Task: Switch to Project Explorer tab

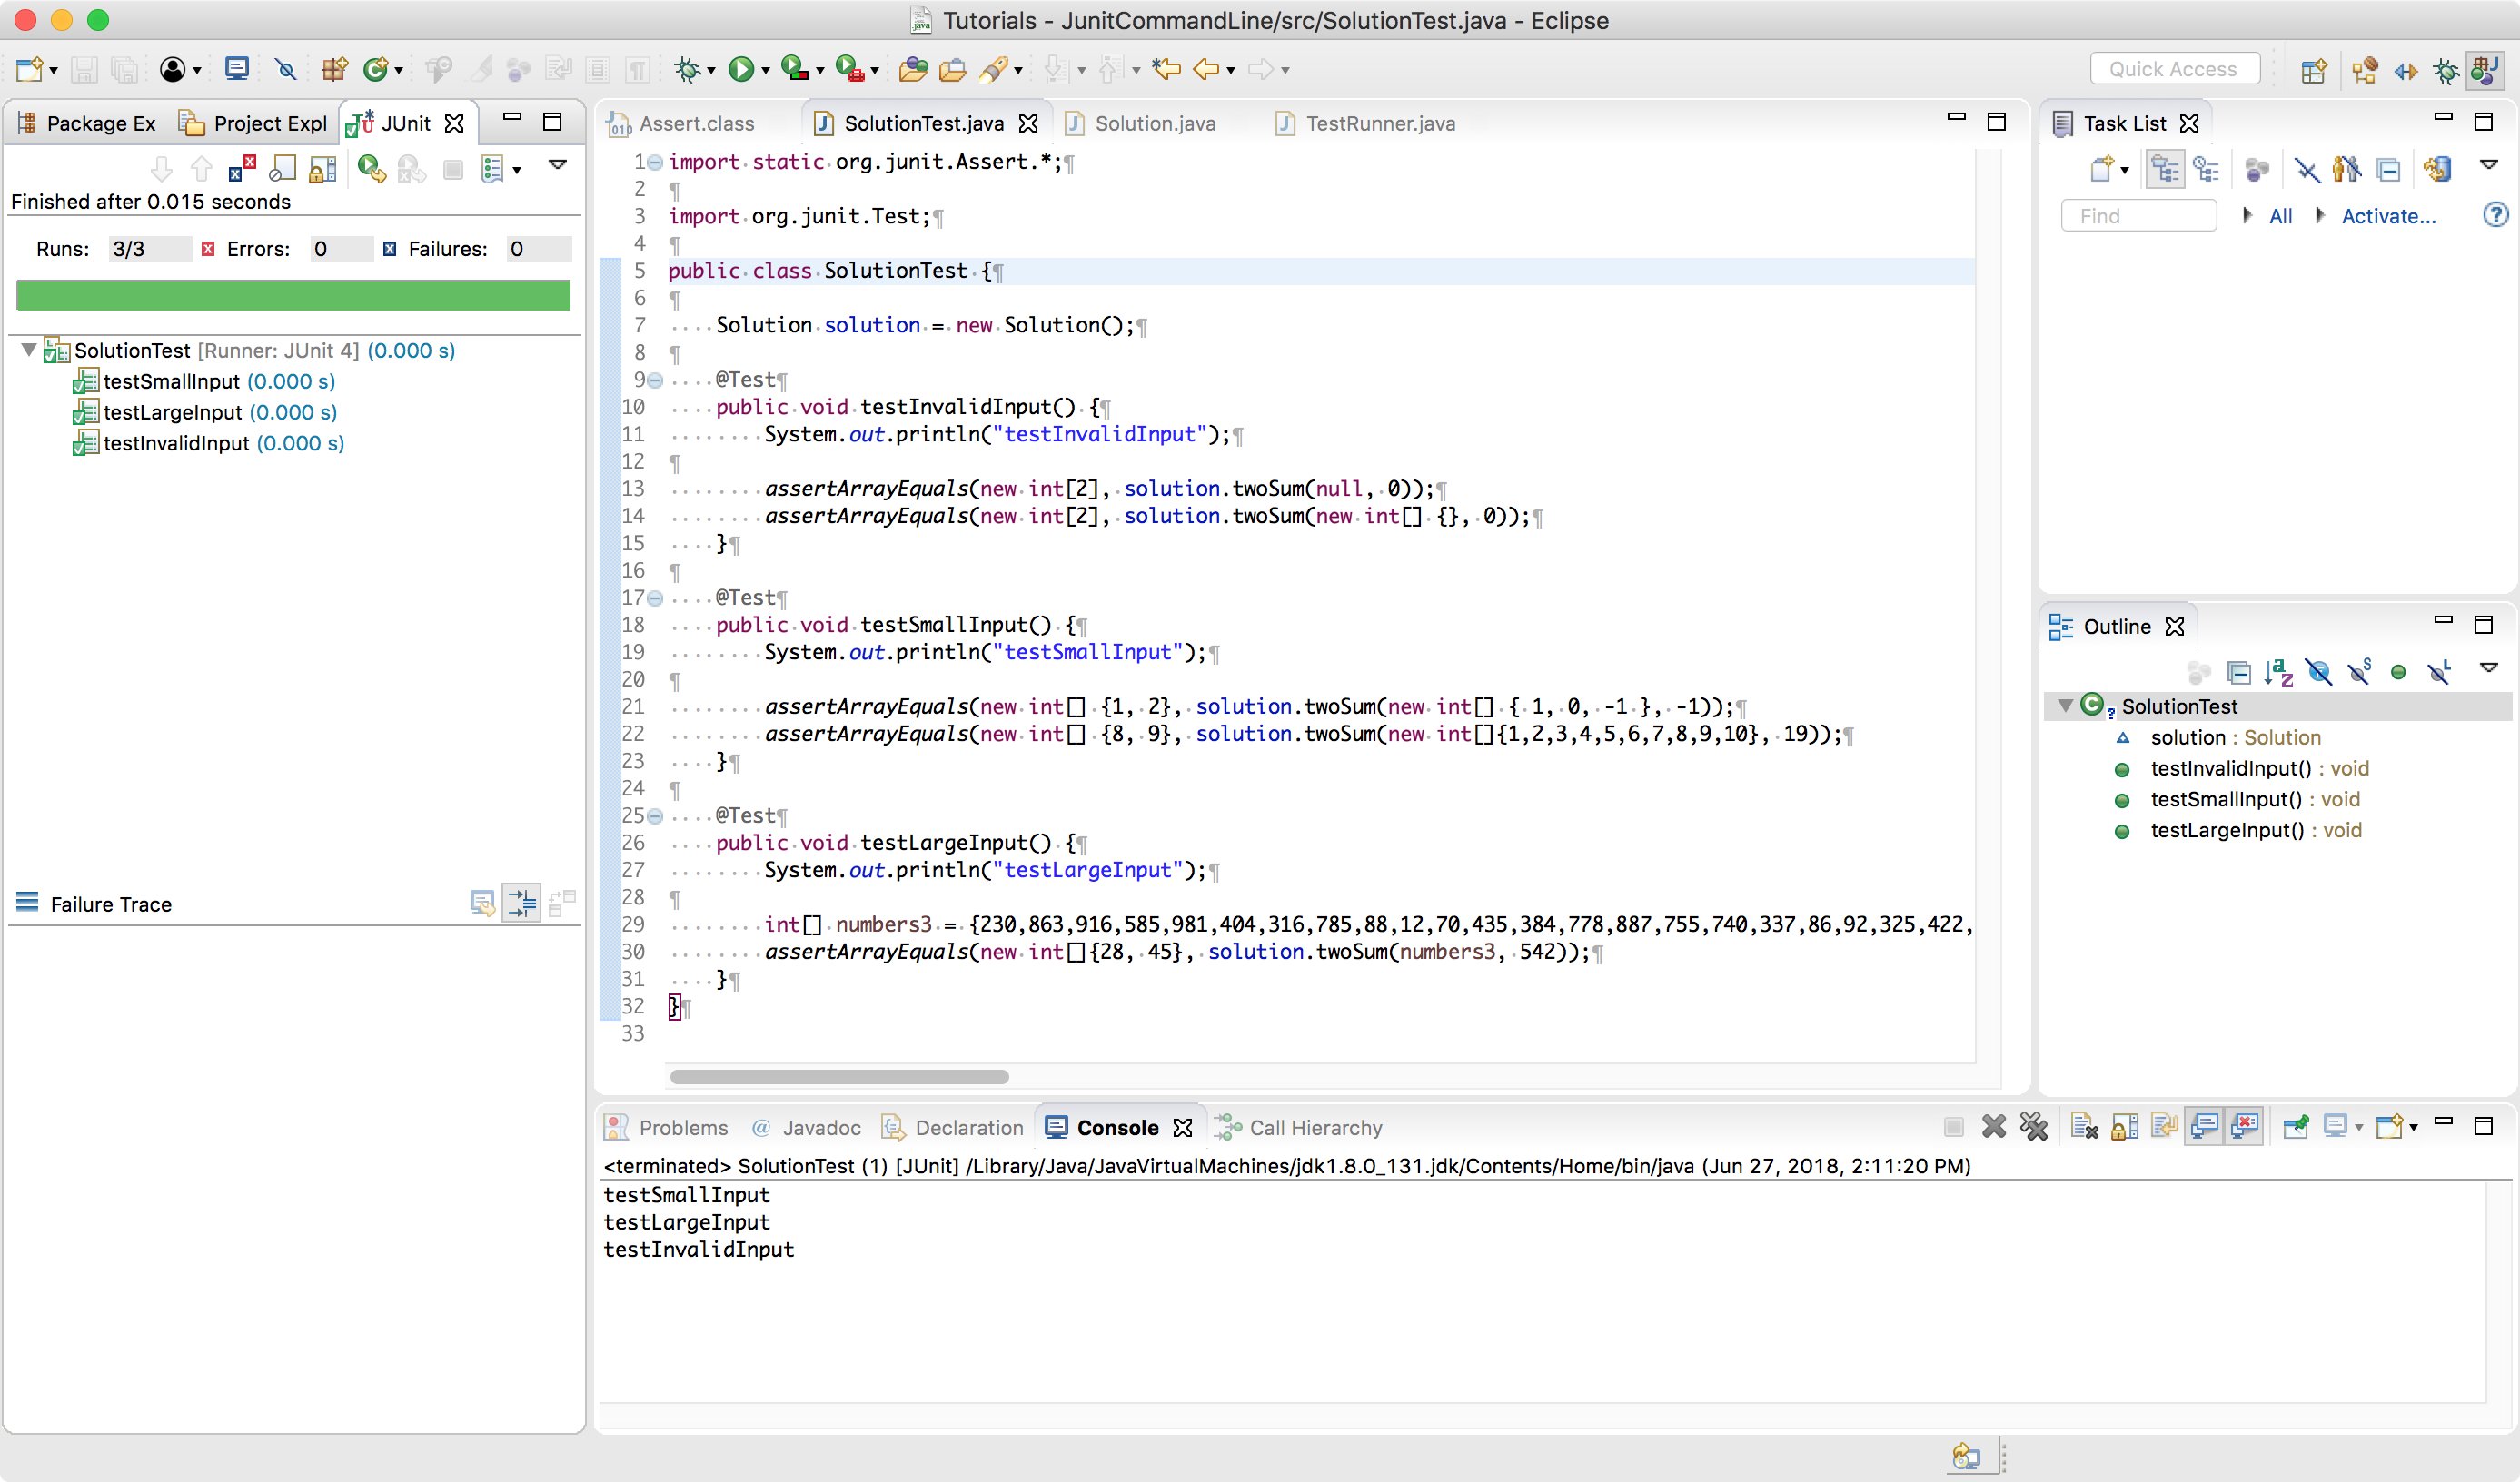Action: (254, 123)
